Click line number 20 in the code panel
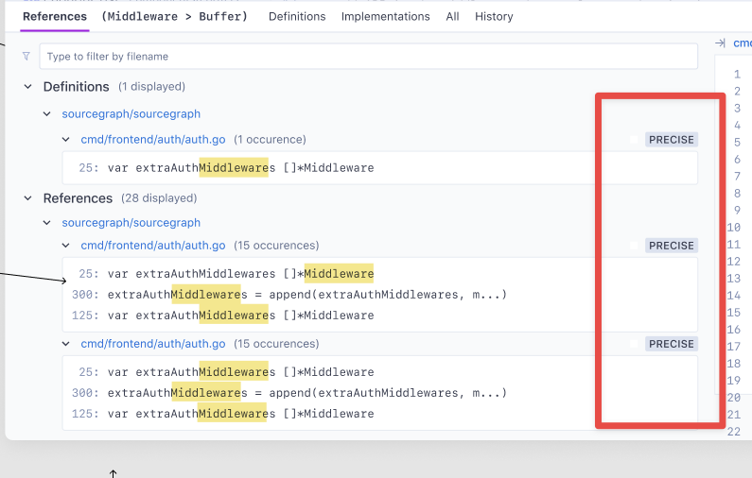The image size is (752, 478). click(734, 398)
